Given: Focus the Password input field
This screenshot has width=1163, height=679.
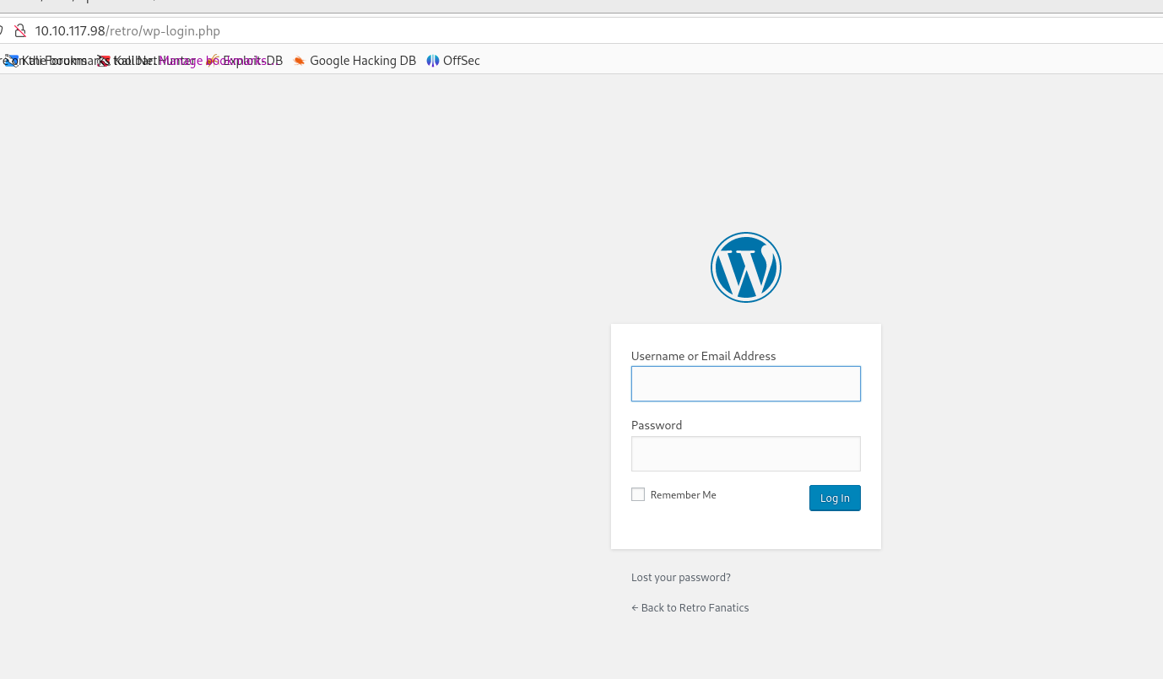Looking at the screenshot, I should click(745, 454).
